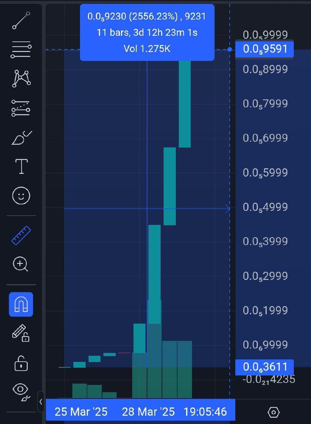Click the 0.0₆3611 price label
The image size is (311, 424).
264,367
